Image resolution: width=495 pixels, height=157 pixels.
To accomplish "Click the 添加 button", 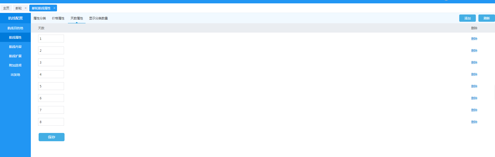I will click(x=468, y=18).
